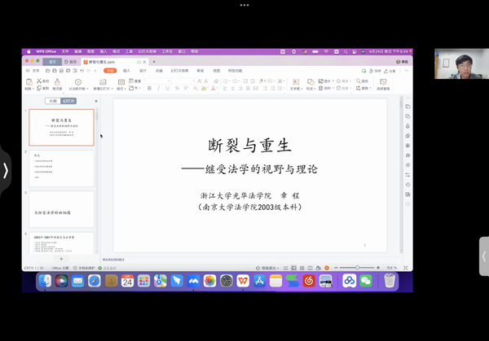Toggle Italic text formatting
Screen dimensions: 489x341
pyautogui.click(x=157, y=88)
